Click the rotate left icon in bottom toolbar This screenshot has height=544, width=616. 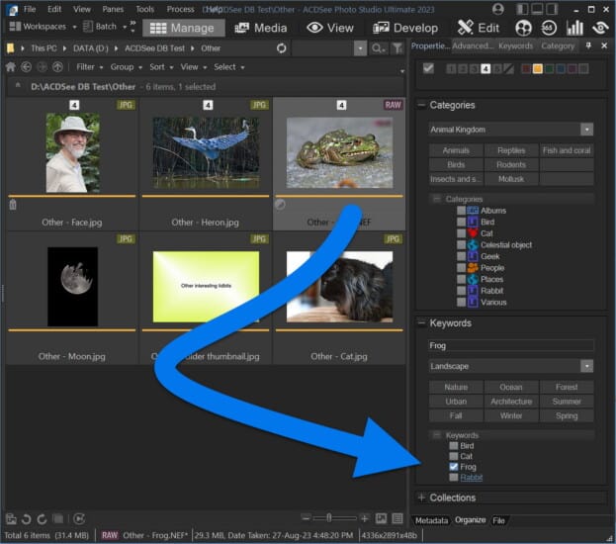pyautogui.click(x=28, y=518)
